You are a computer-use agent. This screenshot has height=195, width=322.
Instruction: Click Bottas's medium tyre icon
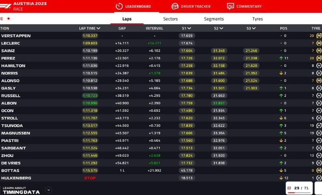pyautogui.click(x=319, y=170)
